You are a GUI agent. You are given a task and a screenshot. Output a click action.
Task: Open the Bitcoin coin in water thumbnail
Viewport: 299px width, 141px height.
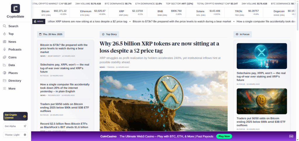pyautogui.click(x=262, y=101)
